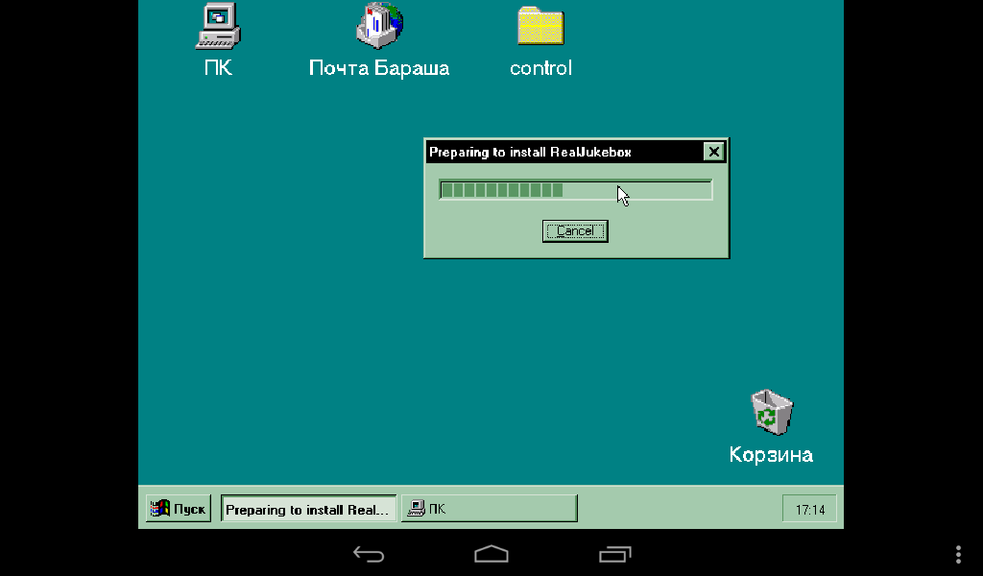Click the installation progress bar
The image size is (983, 576).
(576, 190)
